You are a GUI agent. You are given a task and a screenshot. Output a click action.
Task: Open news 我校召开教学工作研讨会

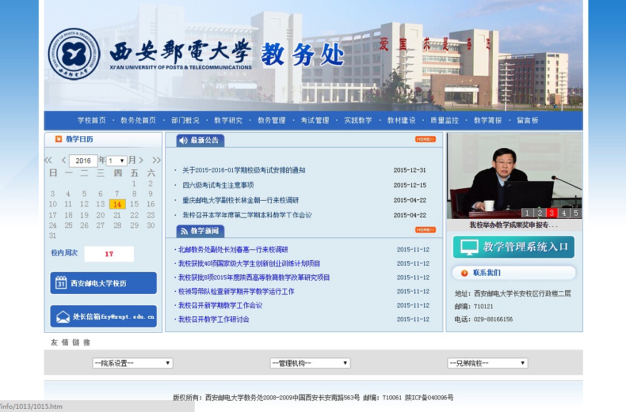[x=213, y=319]
